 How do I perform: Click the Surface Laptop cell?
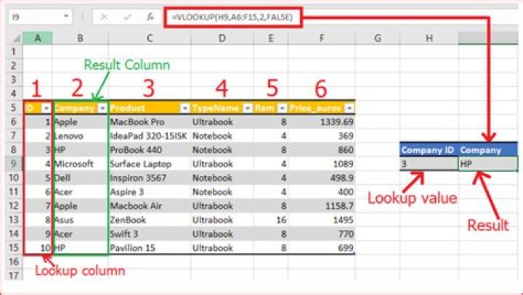(150, 164)
